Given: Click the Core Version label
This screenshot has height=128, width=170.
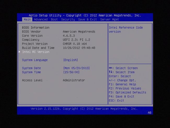Looking at the screenshot, I should click(x=32, y=36).
